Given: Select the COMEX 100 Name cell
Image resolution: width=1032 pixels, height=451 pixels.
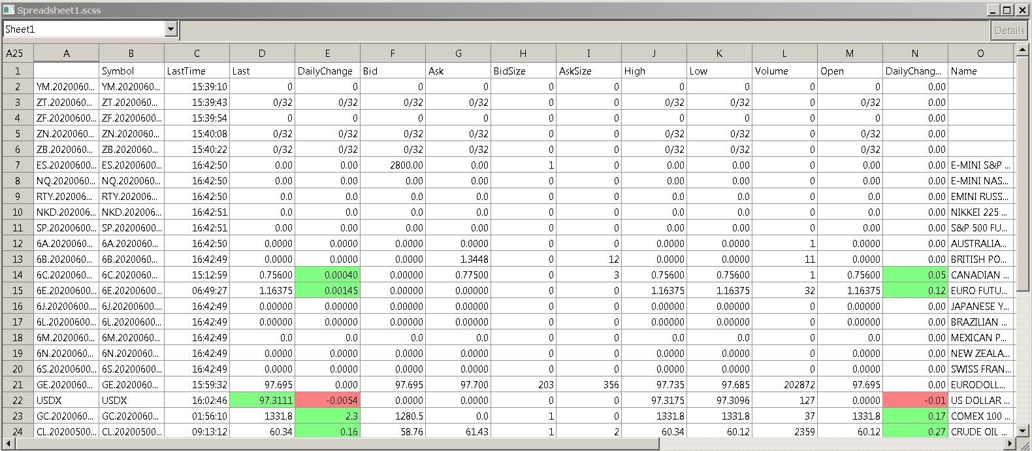Looking at the screenshot, I should pos(980,416).
